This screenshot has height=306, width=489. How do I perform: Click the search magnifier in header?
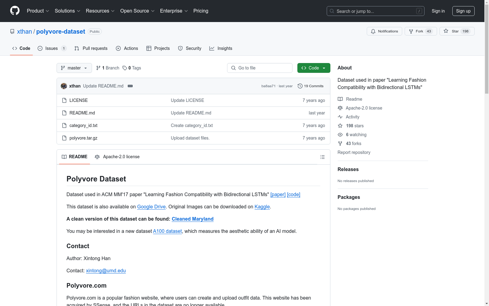coord(332,11)
